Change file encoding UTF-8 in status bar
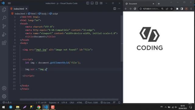This screenshot has width=195, height=110. [64, 103]
